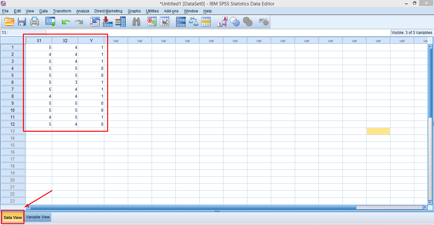The width and height of the screenshot is (434, 225).
Task: Open the Recall recently used dialogs icon
Action: 51,22
